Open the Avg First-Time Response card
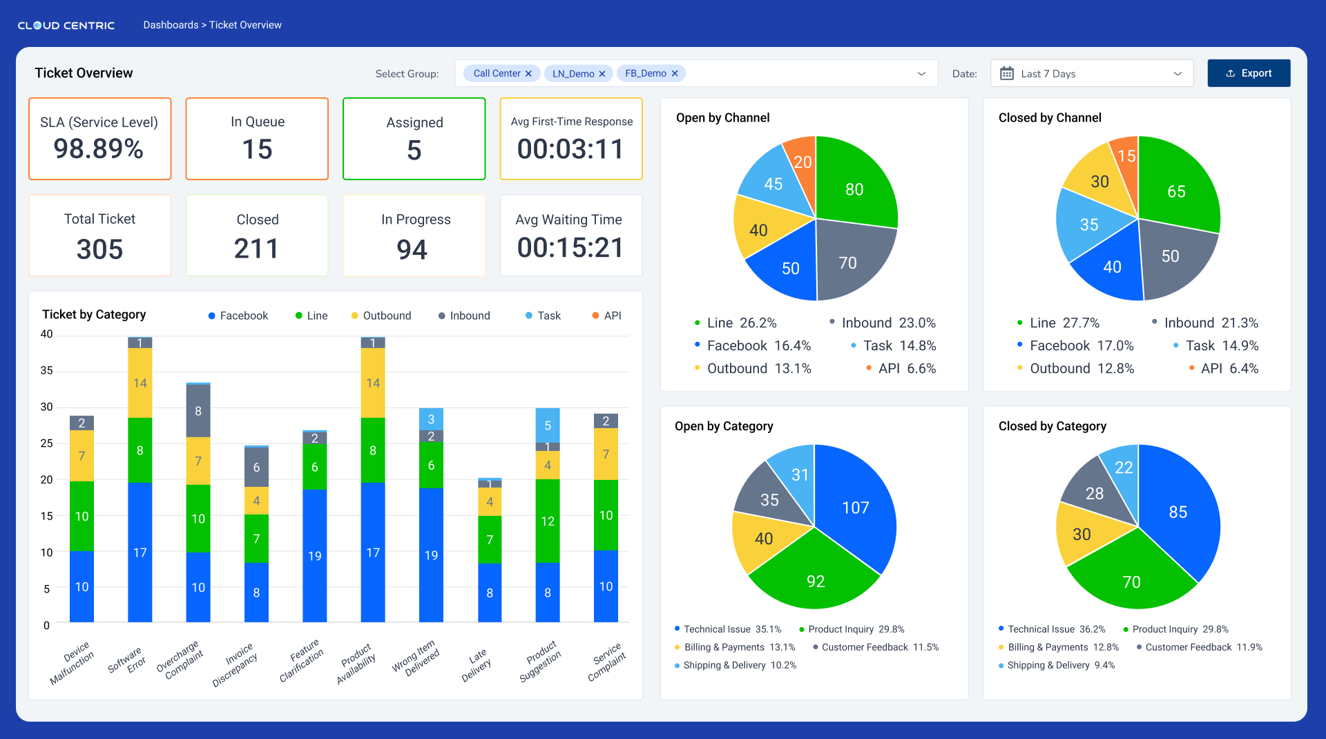Viewport: 1326px width, 739px height. pos(571,139)
